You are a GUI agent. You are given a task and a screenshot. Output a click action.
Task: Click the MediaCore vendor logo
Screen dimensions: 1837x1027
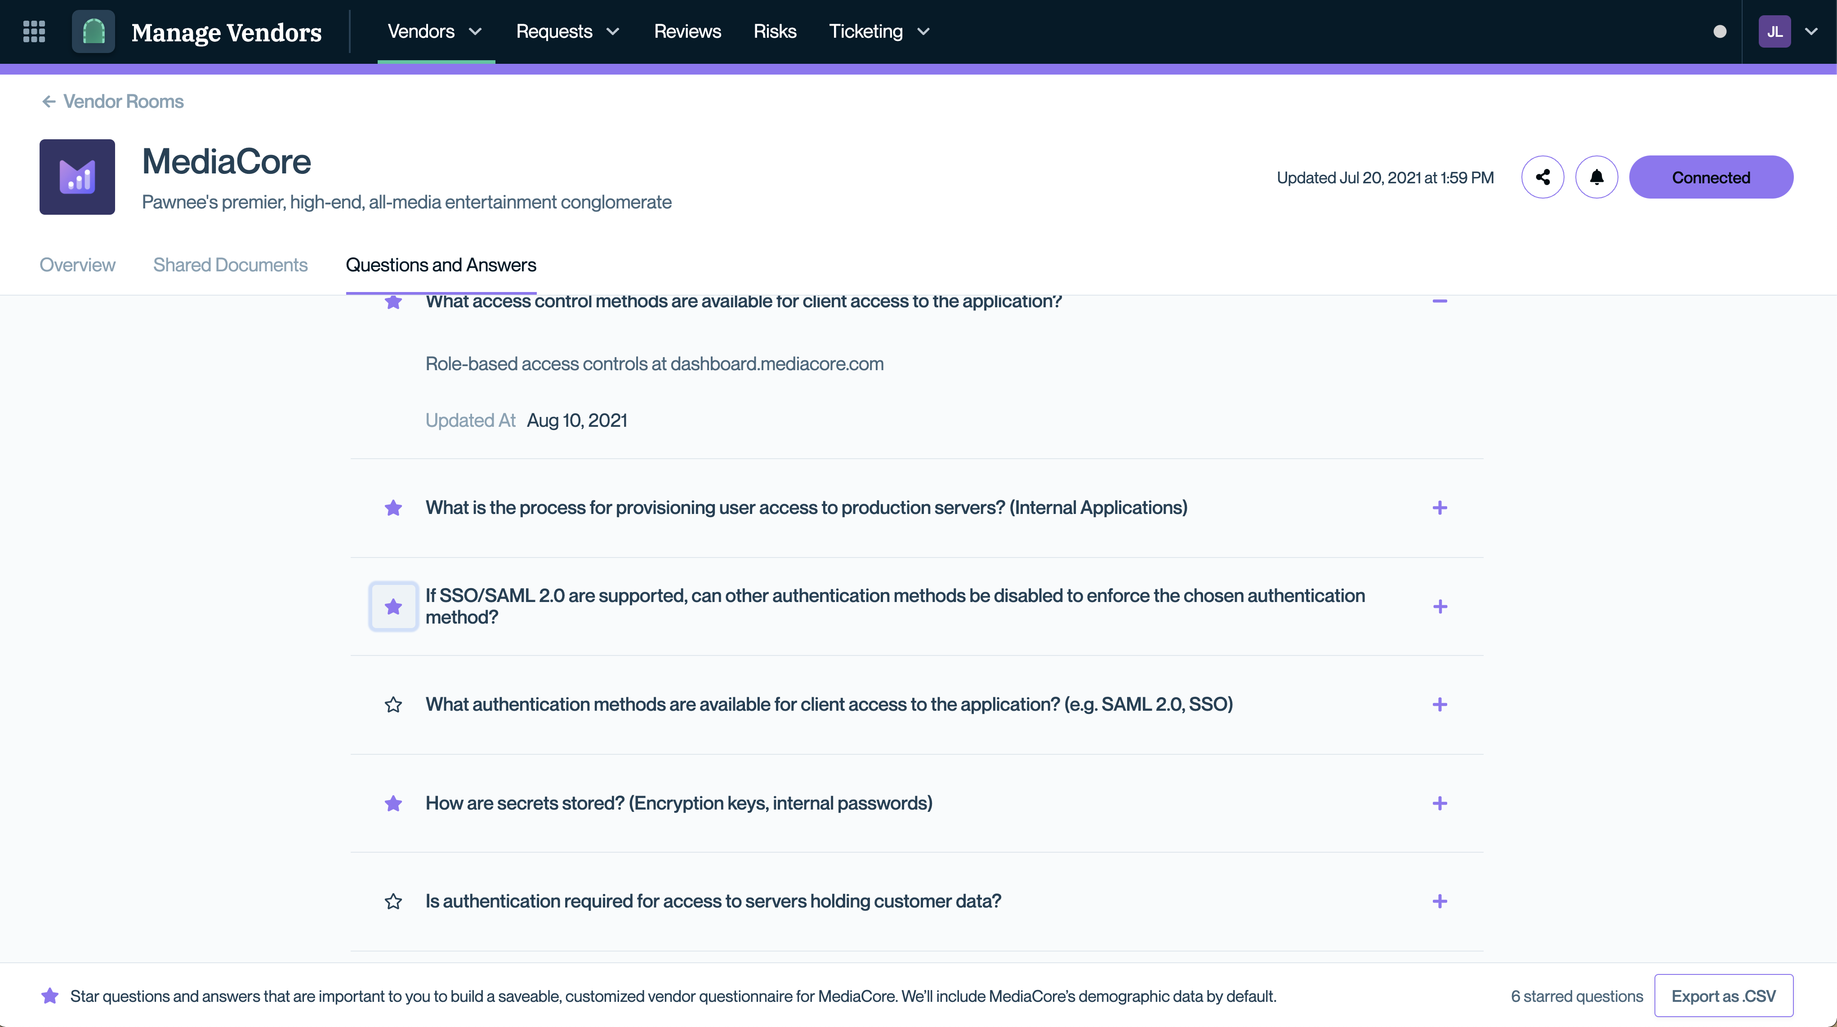click(77, 177)
